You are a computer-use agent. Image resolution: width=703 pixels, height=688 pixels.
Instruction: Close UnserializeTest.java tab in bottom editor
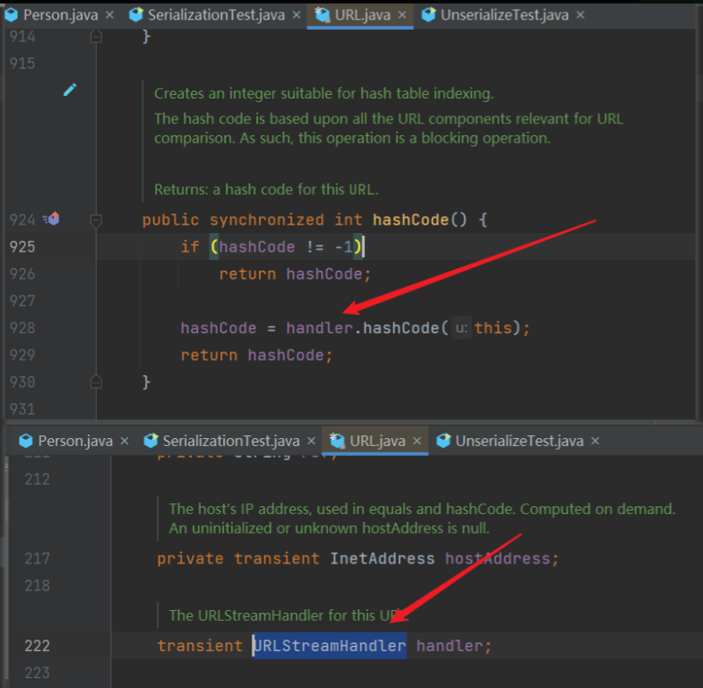pyautogui.click(x=595, y=441)
